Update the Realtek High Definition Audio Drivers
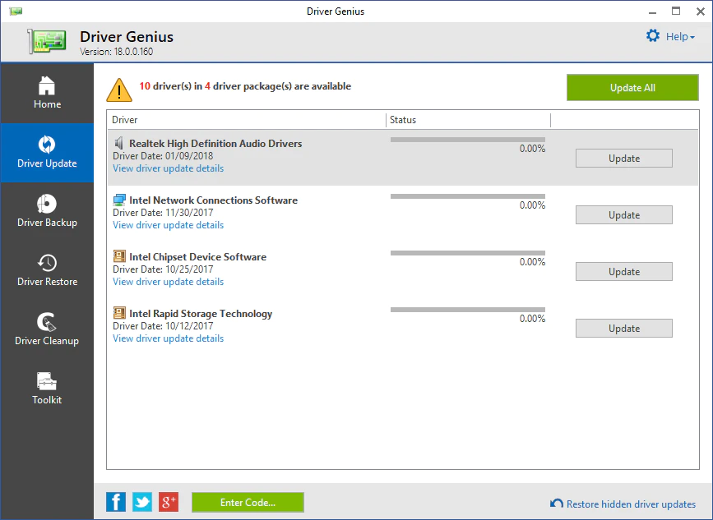713x520 pixels. pyautogui.click(x=624, y=158)
